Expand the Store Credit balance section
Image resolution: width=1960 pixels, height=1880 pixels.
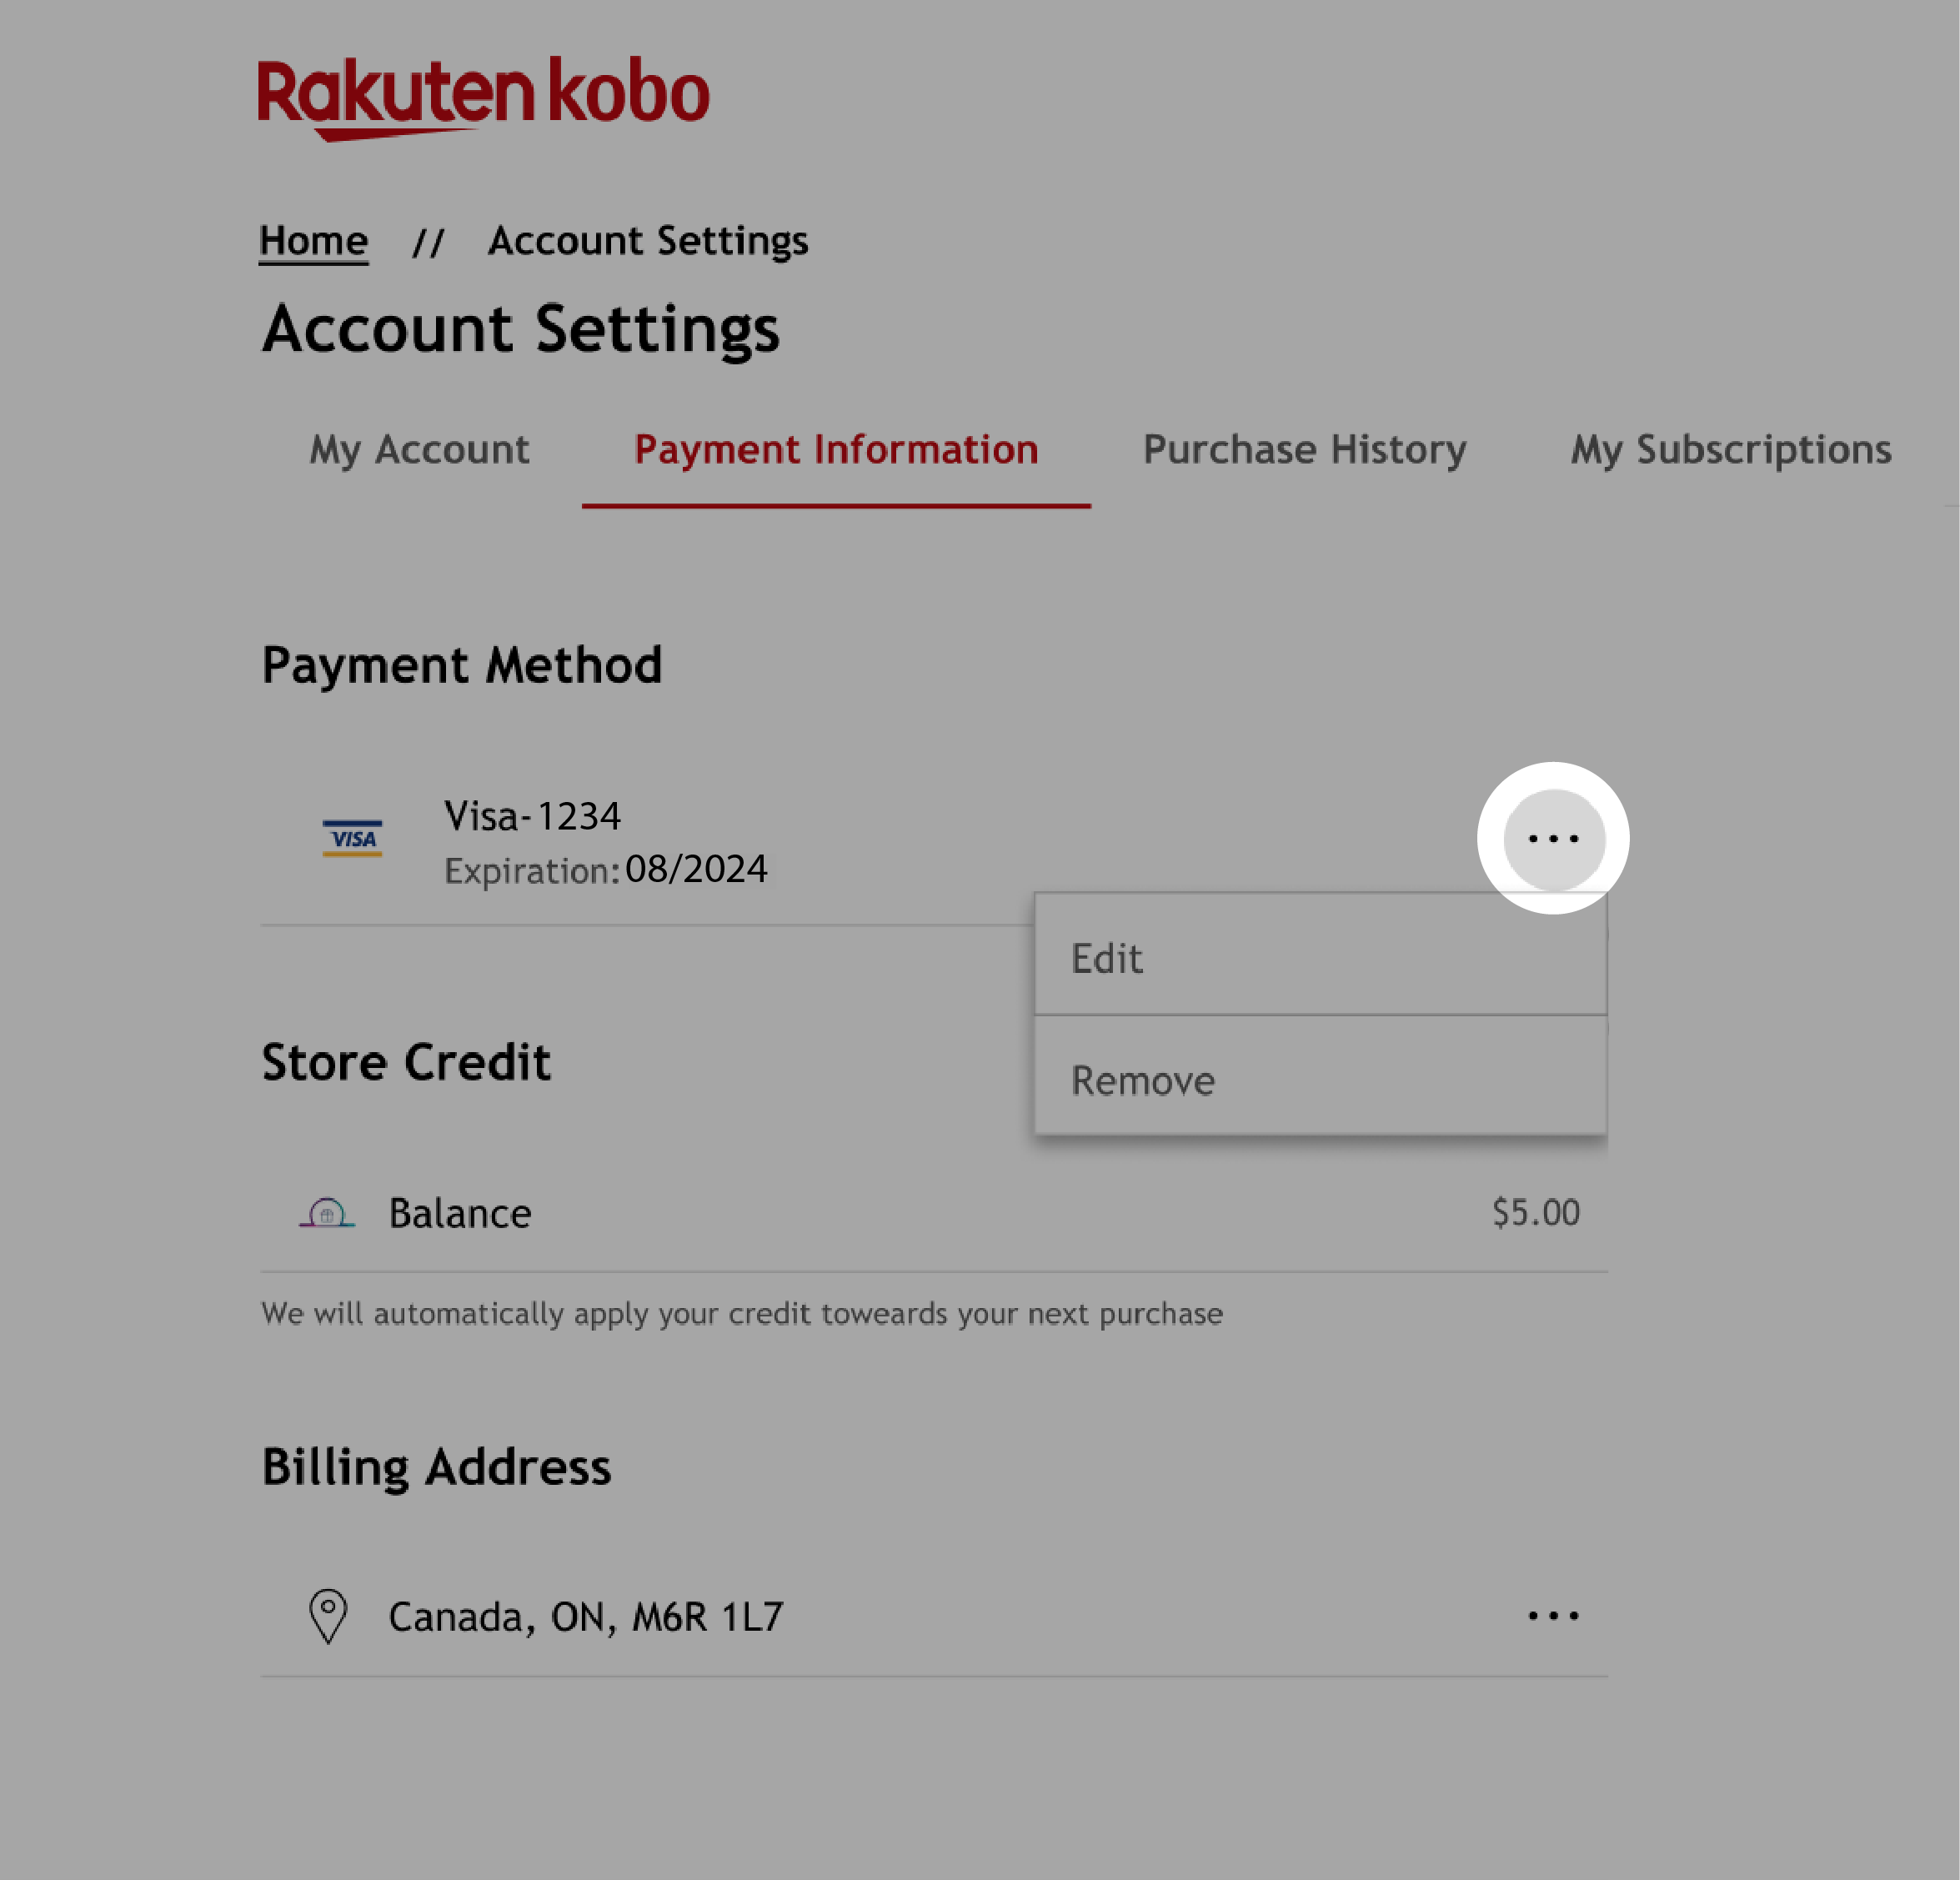pos(935,1213)
